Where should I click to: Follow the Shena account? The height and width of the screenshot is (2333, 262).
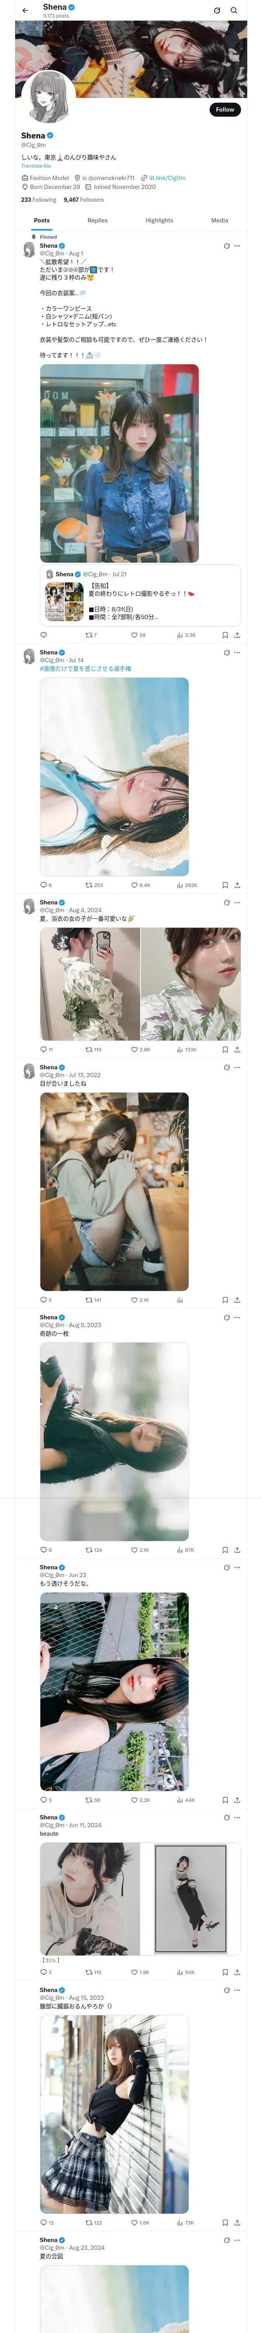click(224, 110)
